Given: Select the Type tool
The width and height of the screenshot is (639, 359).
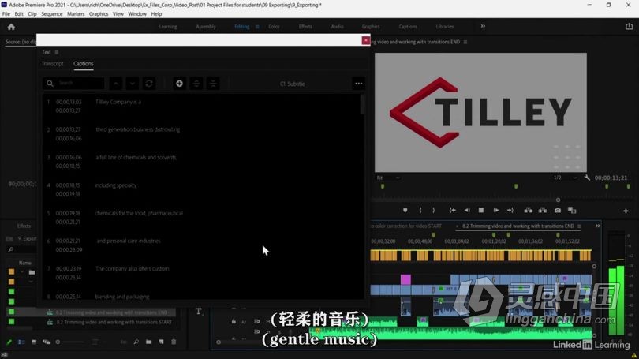Looking at the screenshot, I should click(199, 312).
